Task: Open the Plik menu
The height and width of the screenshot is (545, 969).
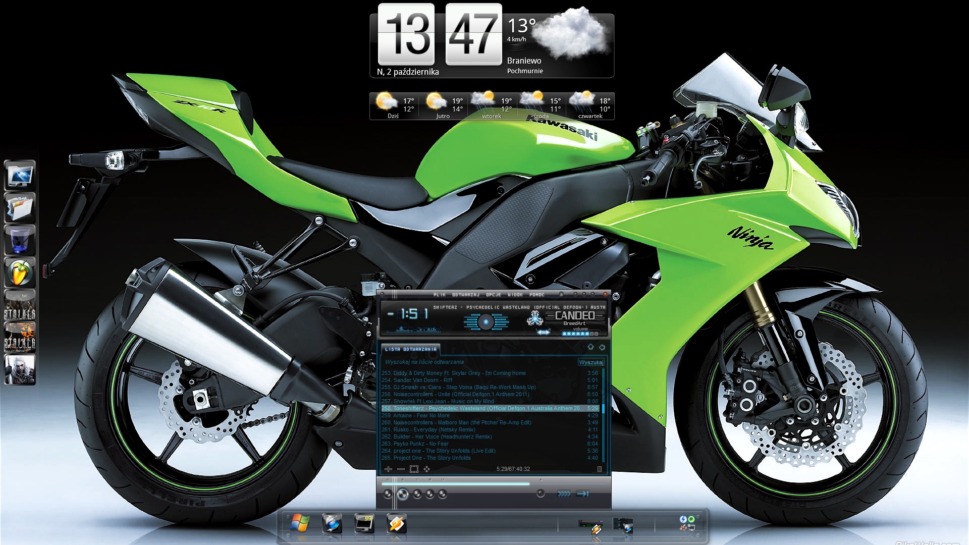Action: pos(439,295)
